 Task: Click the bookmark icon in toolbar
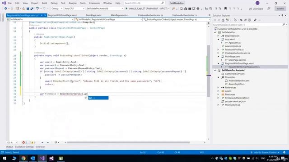(x=225, y=9)
